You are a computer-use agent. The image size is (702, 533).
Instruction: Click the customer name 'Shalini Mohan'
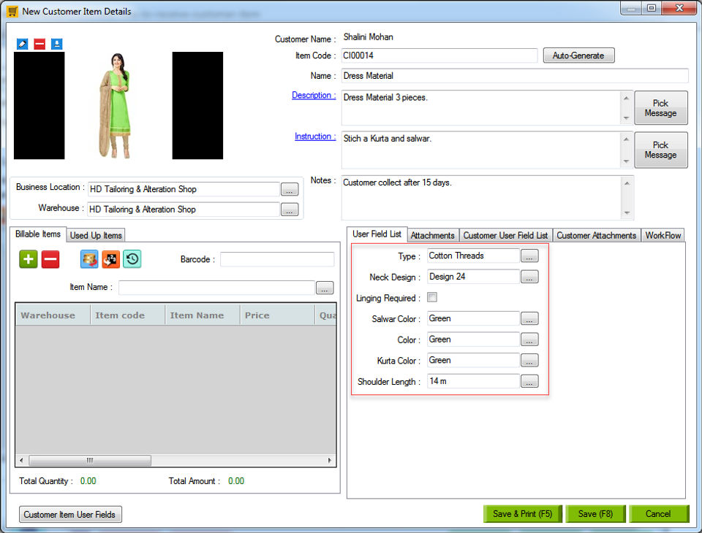[368, 37]
